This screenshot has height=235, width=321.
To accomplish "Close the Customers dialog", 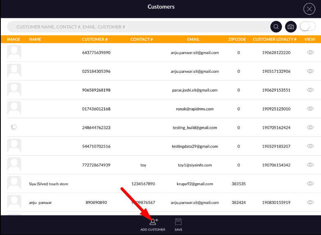I will [309, 9].
